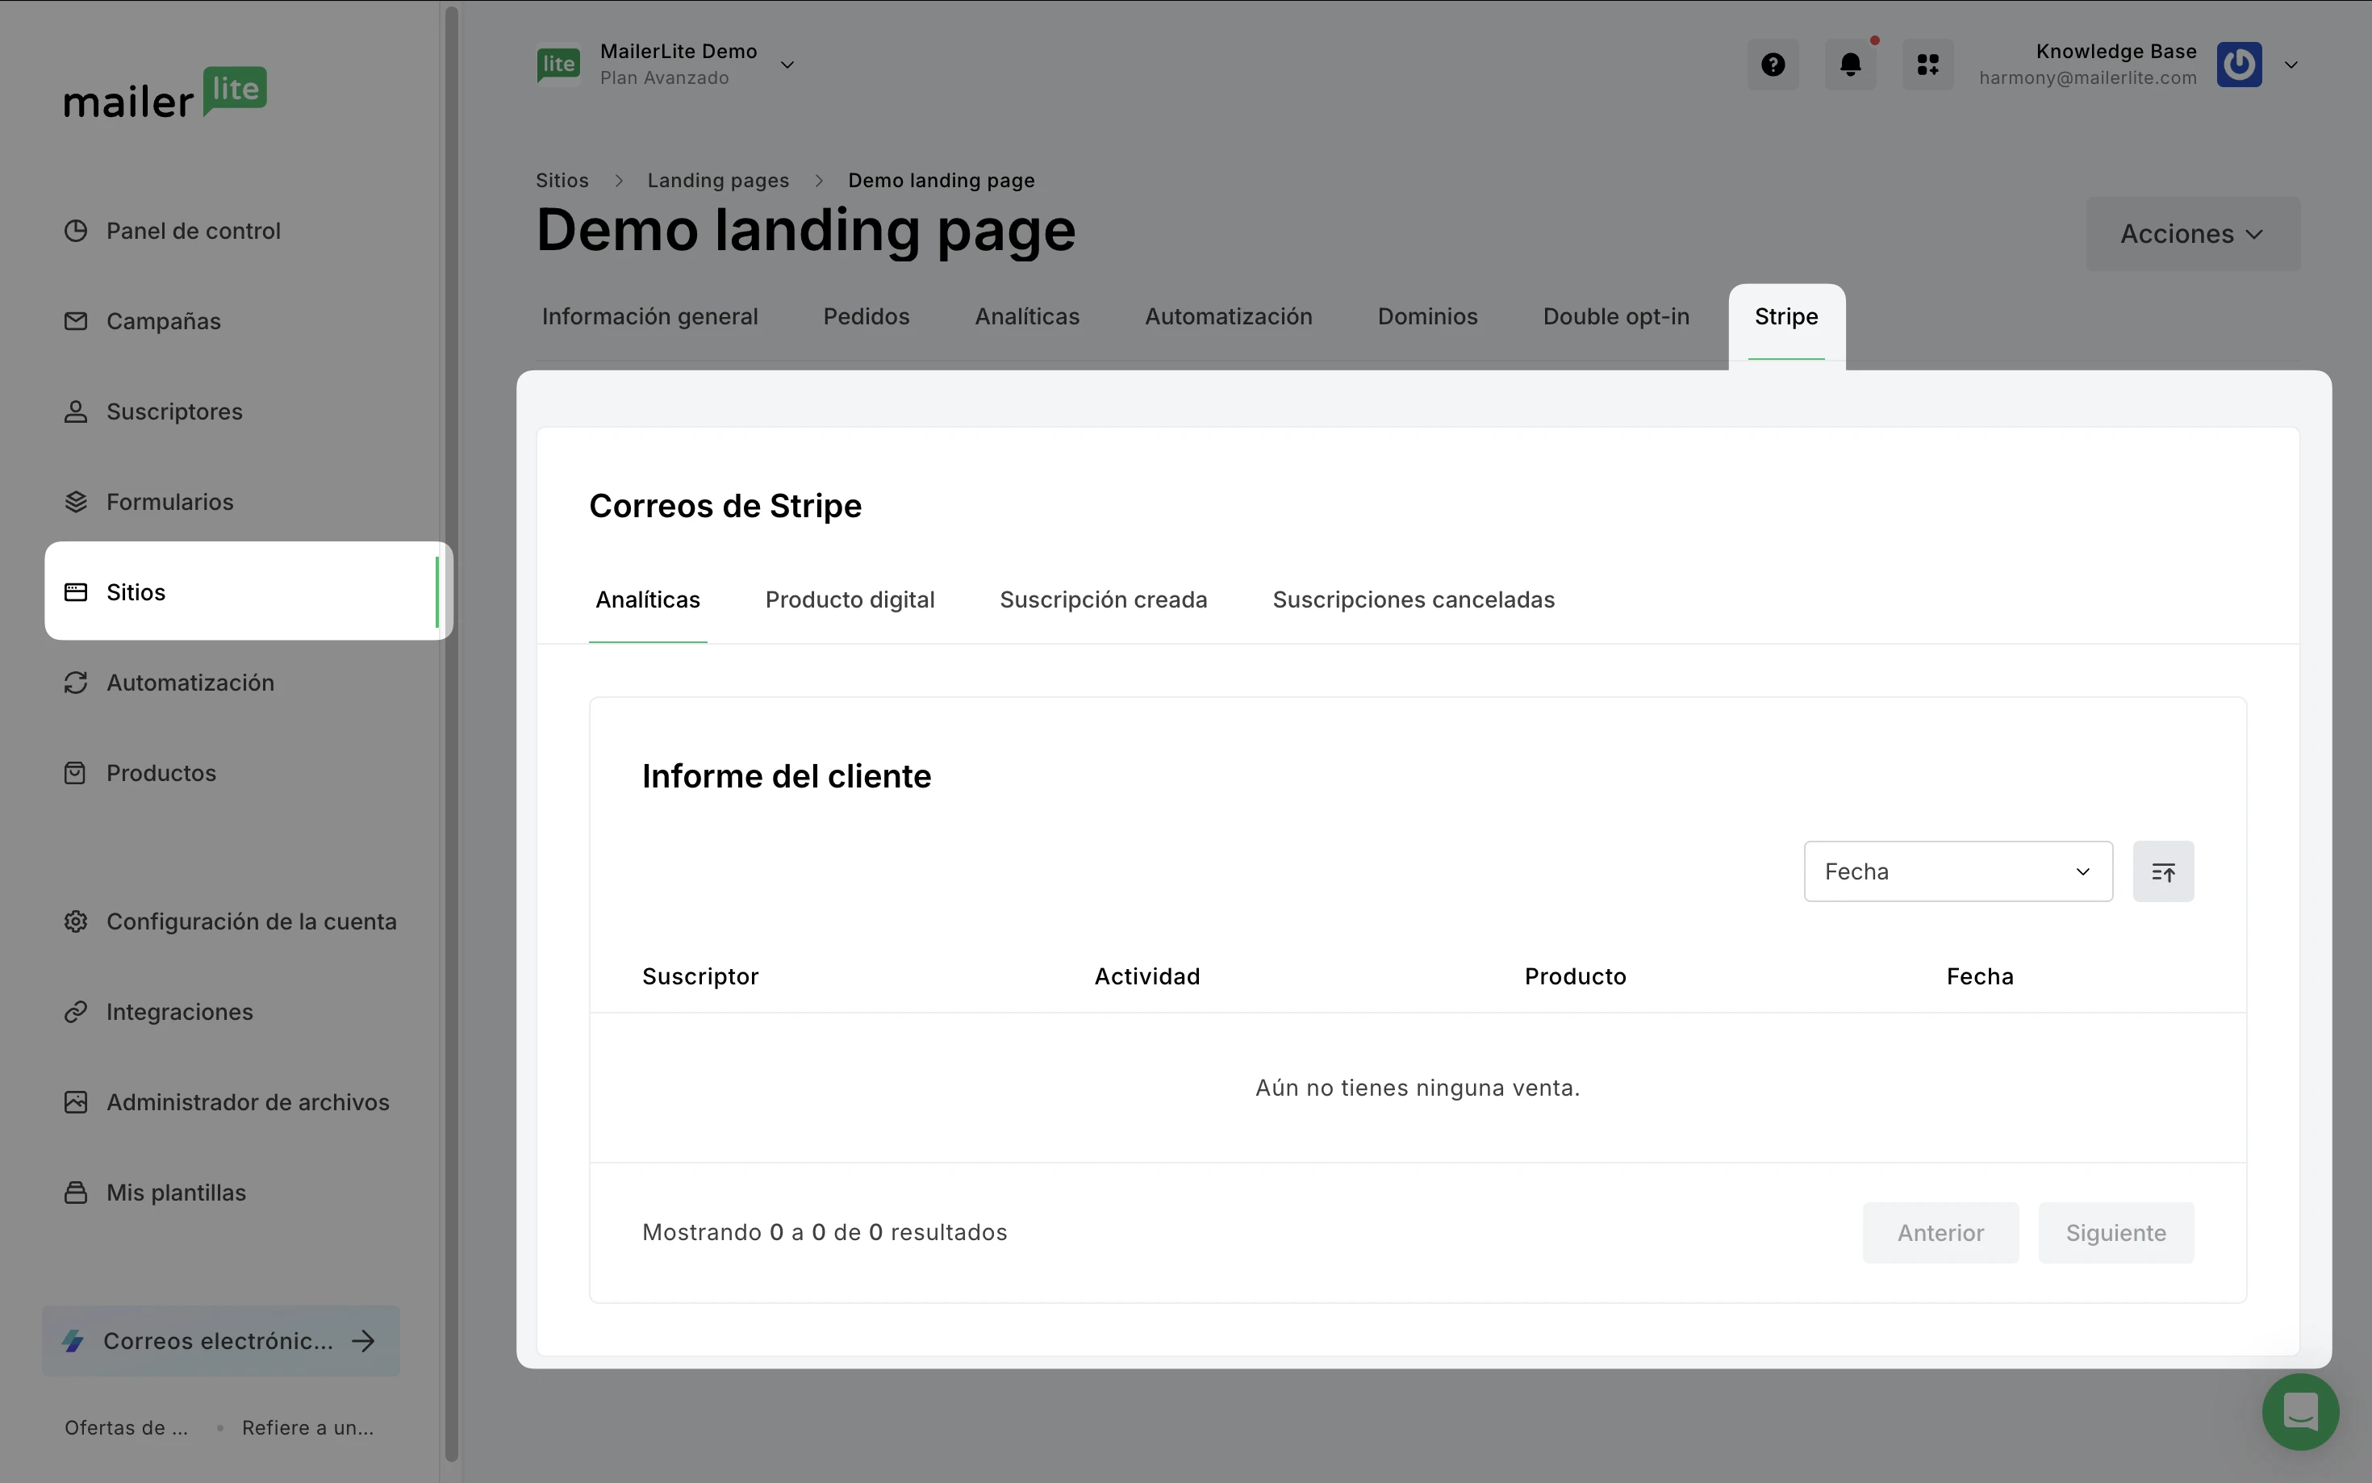The height and width of the screenshot is (1483, 2372).
Task: Click the Suscriptores person icon
Action: coord(76,411)
